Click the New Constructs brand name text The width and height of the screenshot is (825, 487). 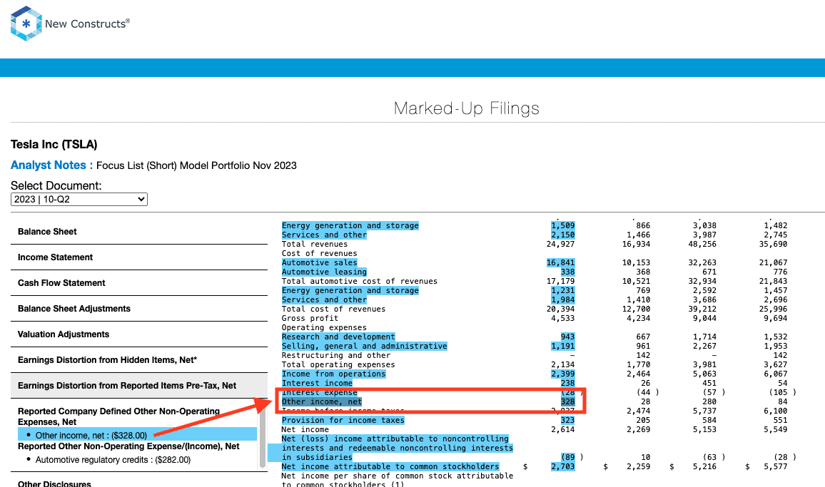click(x=87, y=24)
